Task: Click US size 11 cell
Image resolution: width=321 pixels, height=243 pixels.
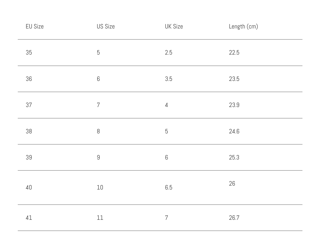Action: coord(100,218)
